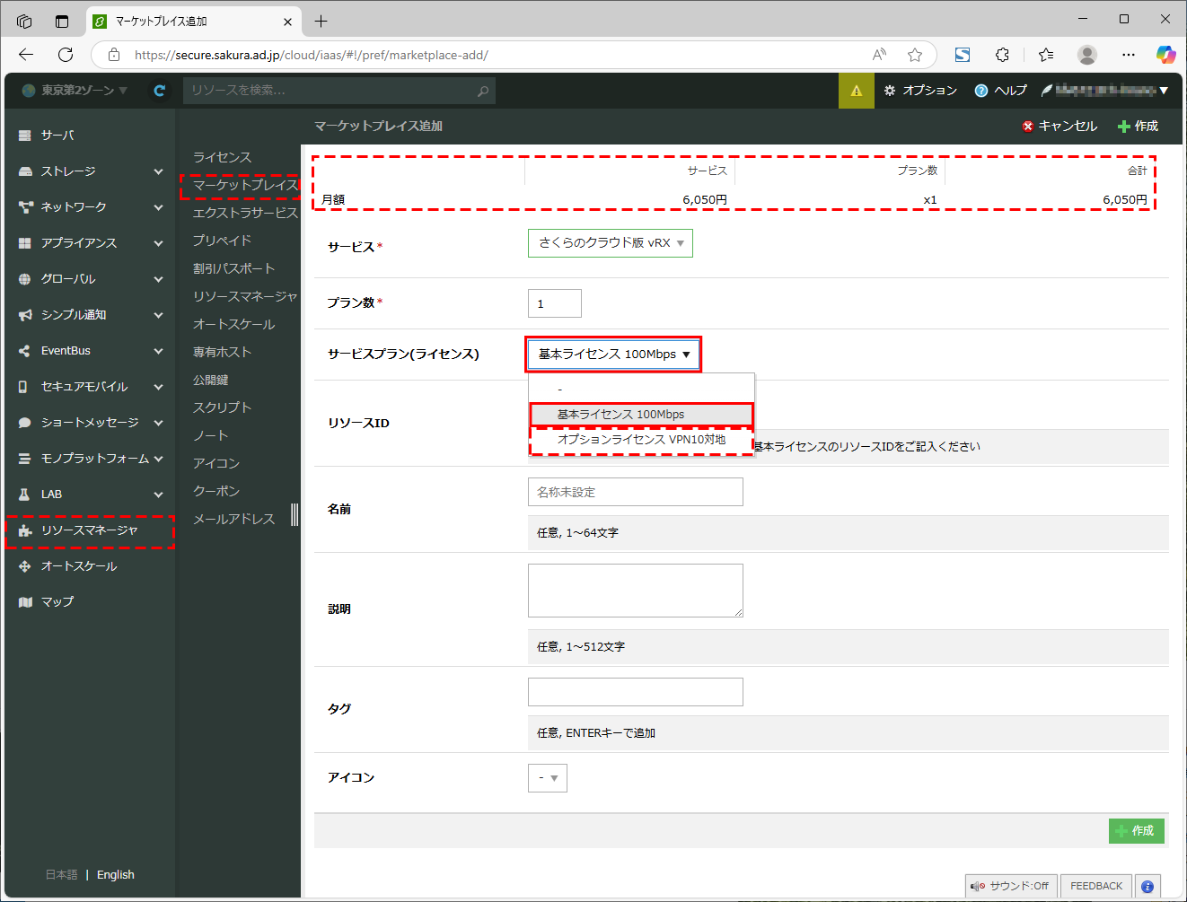The width and height of the screenshot is (1187, 902).
Task: Open 割引パスポート in settings submenu
Action: click(x=234, y=268)
